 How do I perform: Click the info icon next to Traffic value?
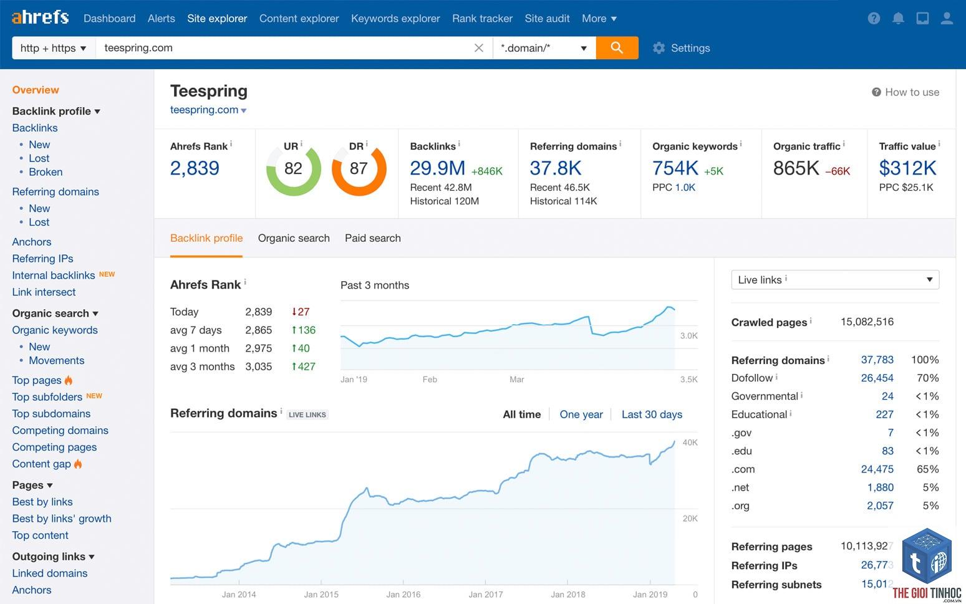click(939, 144)
